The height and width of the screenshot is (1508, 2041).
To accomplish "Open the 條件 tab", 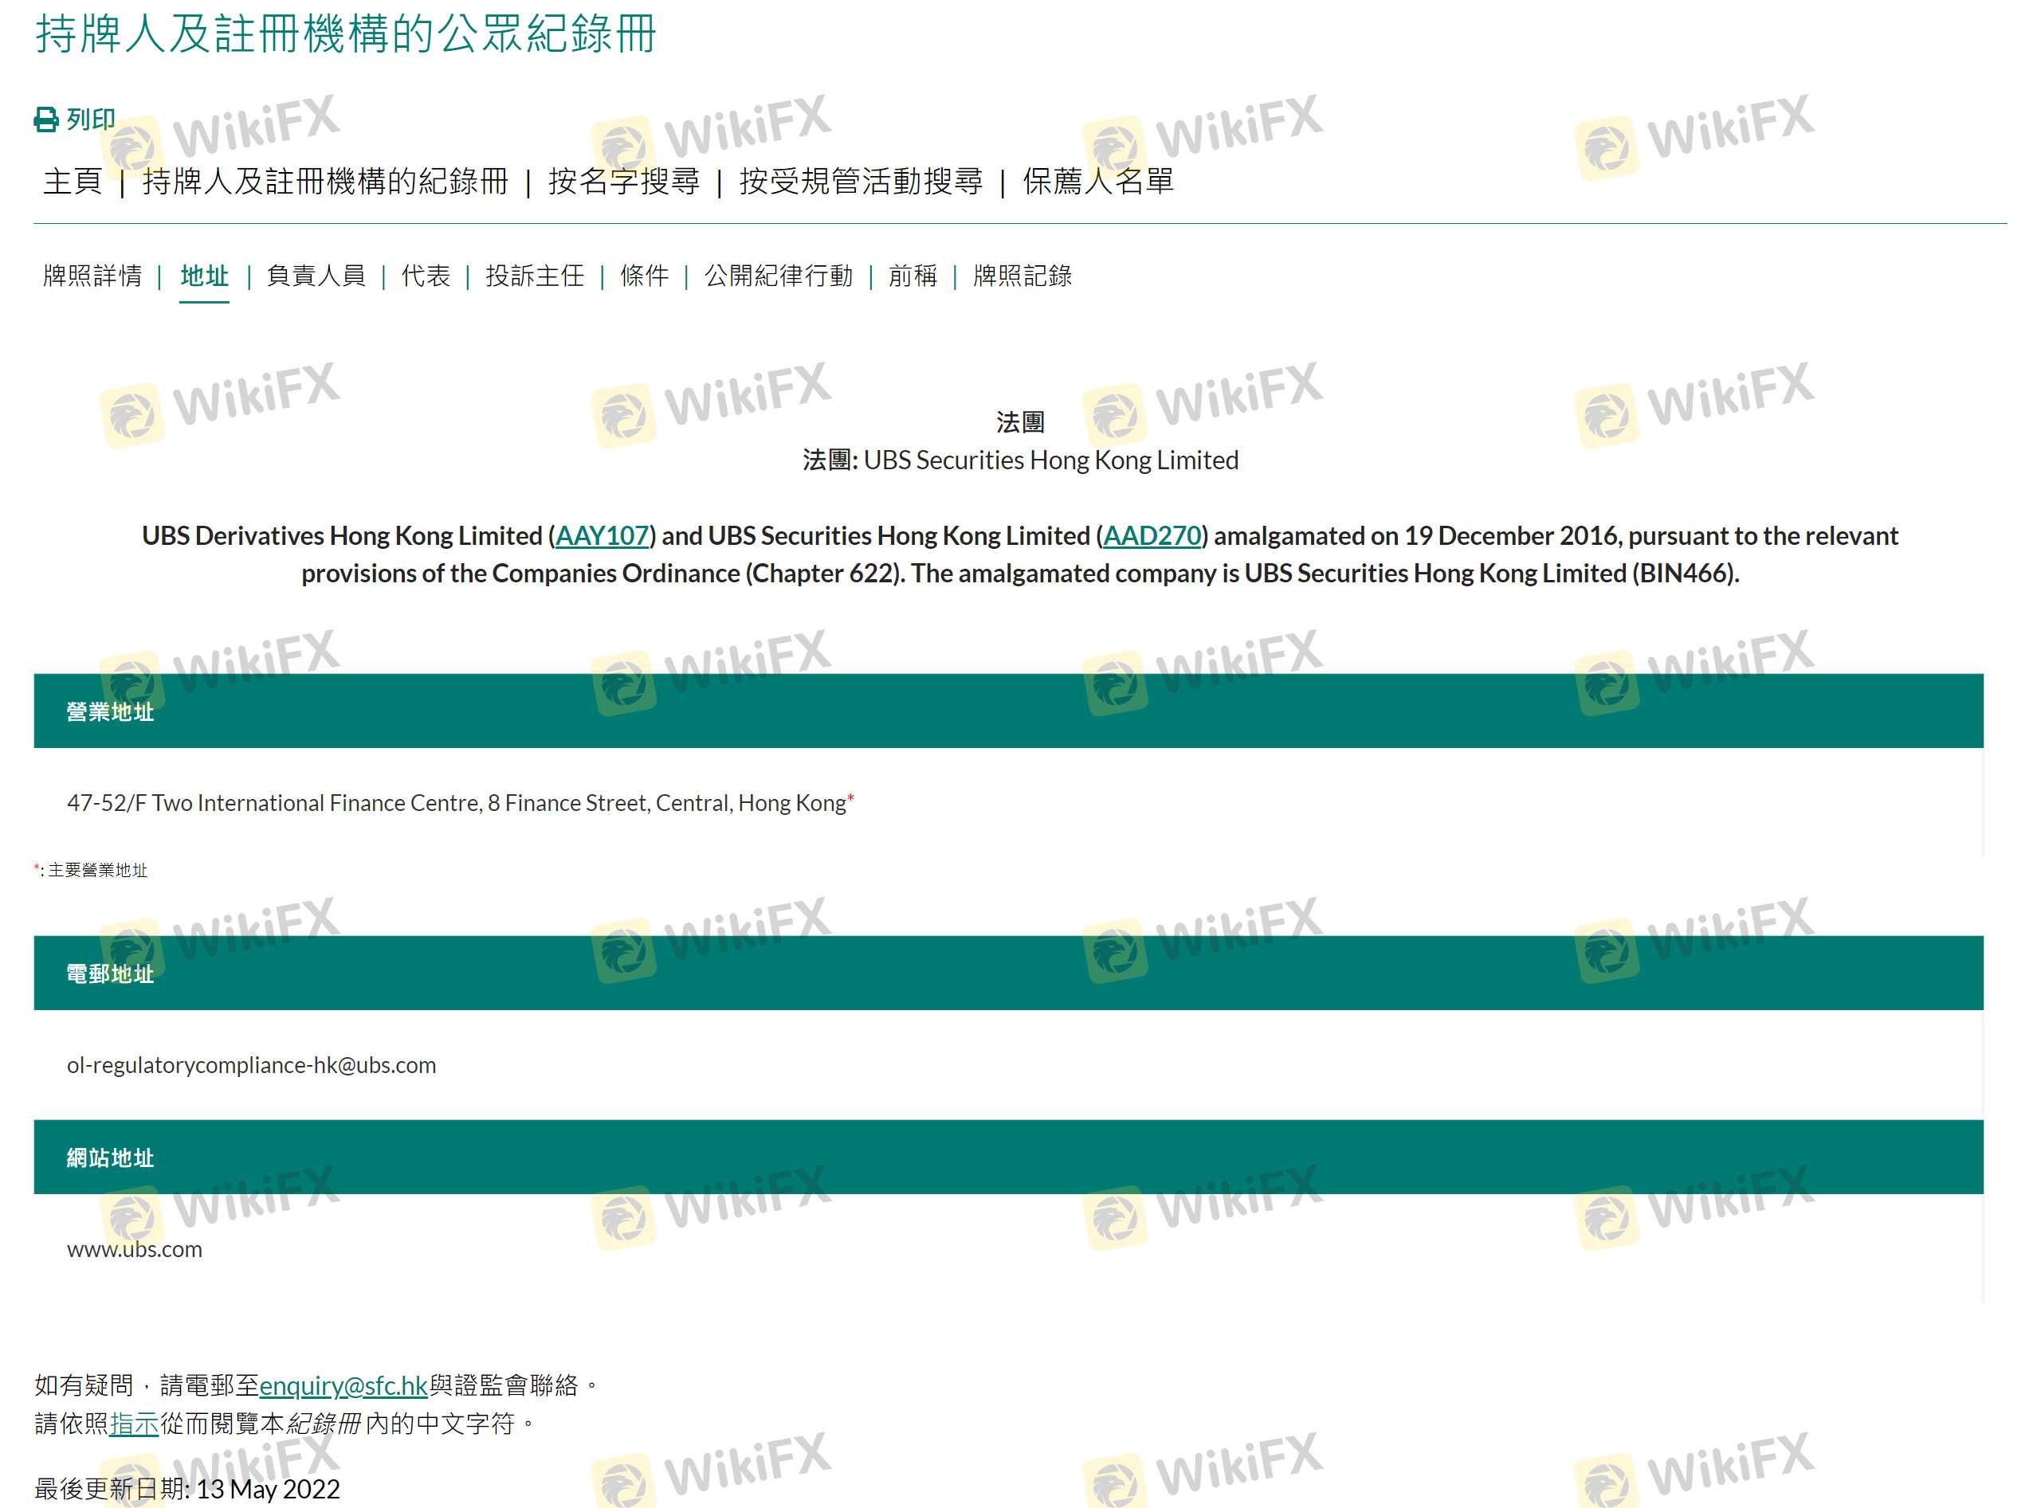I will tap(644, 275).
